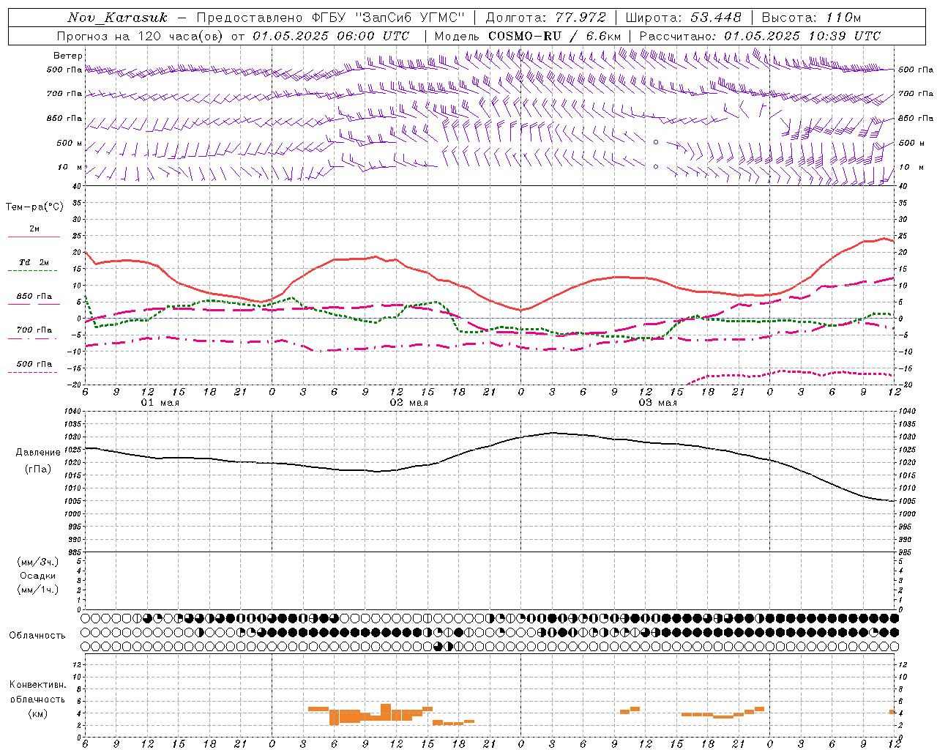This screenshot has width=937, height=750.
Task: Select the ЗапСиб УГМС provider text
Action: [409, 18]
